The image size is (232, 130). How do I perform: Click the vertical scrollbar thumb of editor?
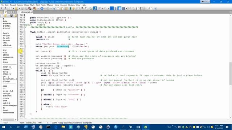[231, 73]
